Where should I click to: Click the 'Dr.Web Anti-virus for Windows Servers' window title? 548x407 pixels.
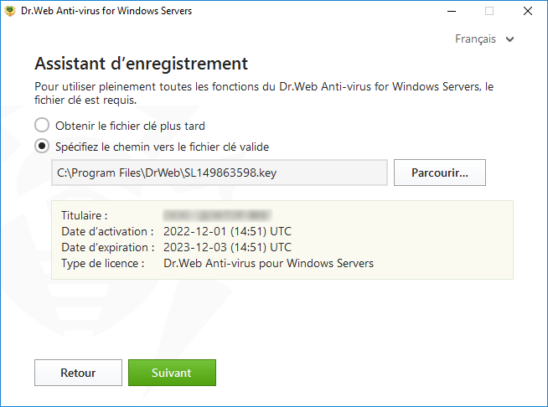[x=106, y=11]
